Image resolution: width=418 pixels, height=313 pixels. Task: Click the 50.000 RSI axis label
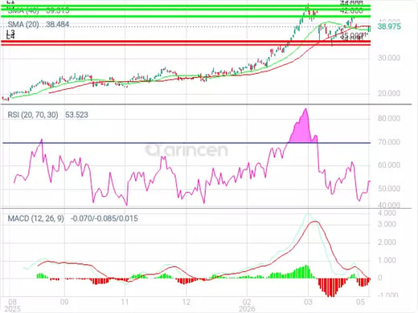(x=389, y=189)
